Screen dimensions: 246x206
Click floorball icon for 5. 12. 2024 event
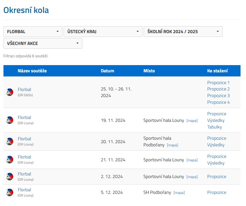[10, 192]
